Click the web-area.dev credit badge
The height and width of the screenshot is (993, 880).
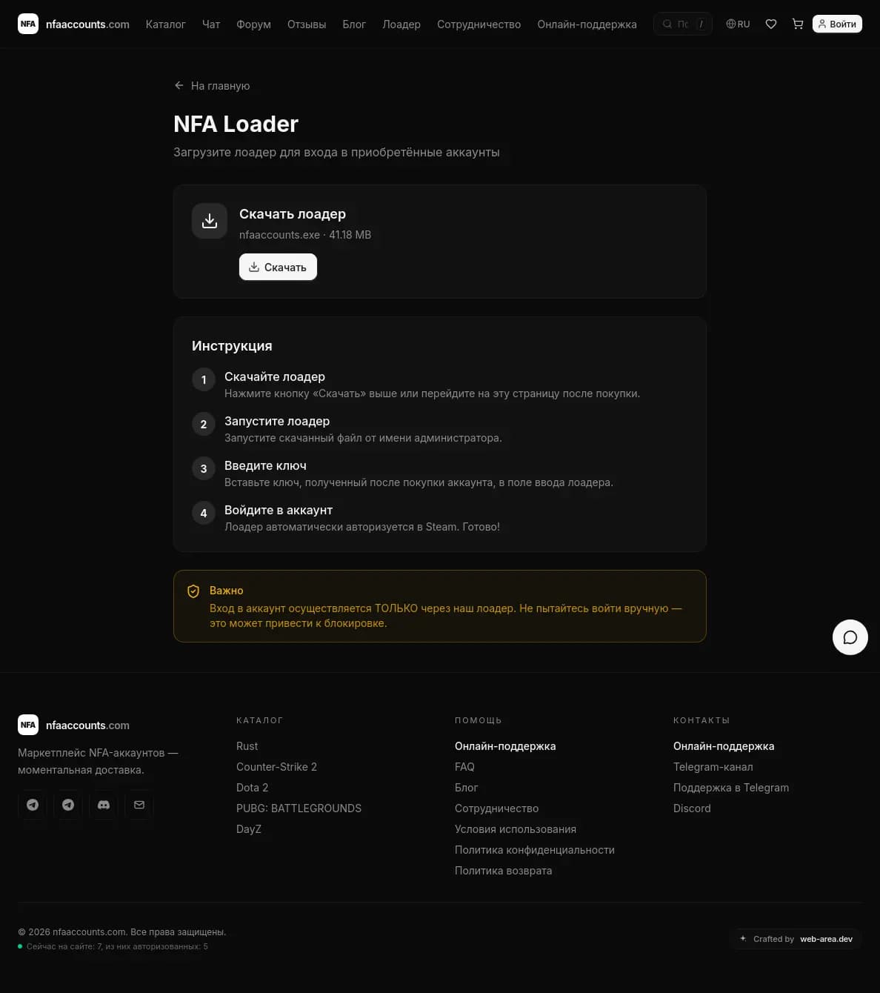(x=796, y=939)
